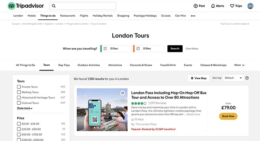
Task: Open the start date 31 Dec picker
Action: [x=116, y=49]
